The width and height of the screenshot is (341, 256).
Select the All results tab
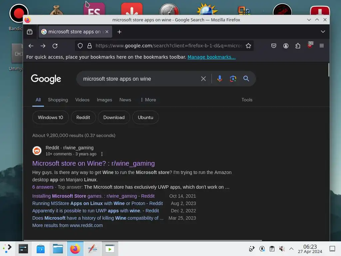tap(38, 100)
